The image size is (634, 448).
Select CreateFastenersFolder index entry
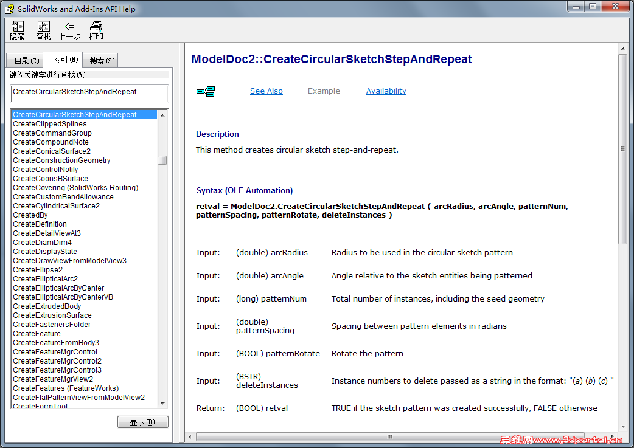pyautogui.click(x=52, y=325)
